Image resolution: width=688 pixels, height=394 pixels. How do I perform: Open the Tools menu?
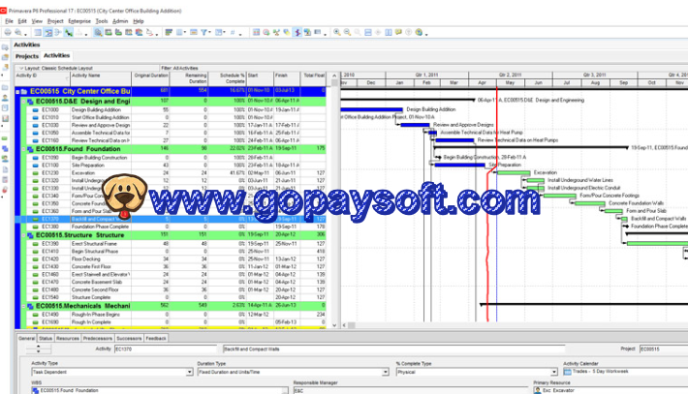point(102,21)
